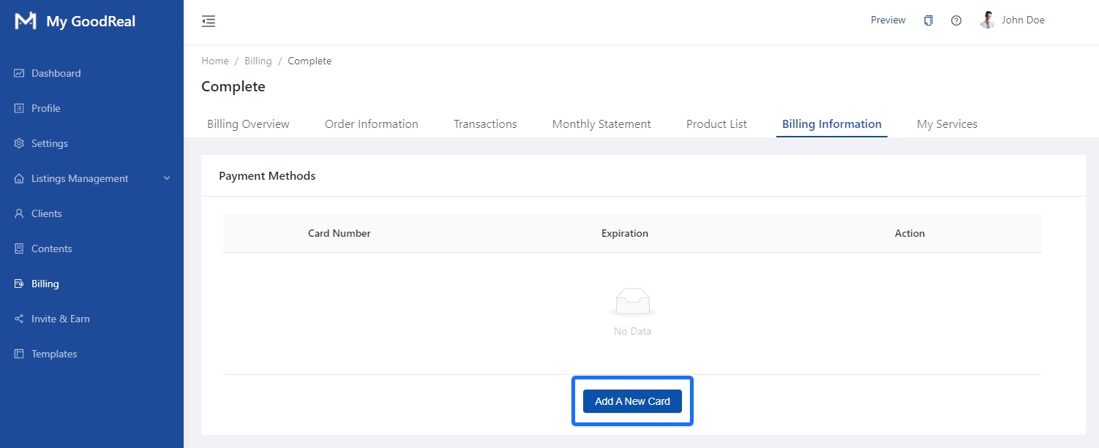
Task: Click the Clients sidebar icon
Action: 18,213
